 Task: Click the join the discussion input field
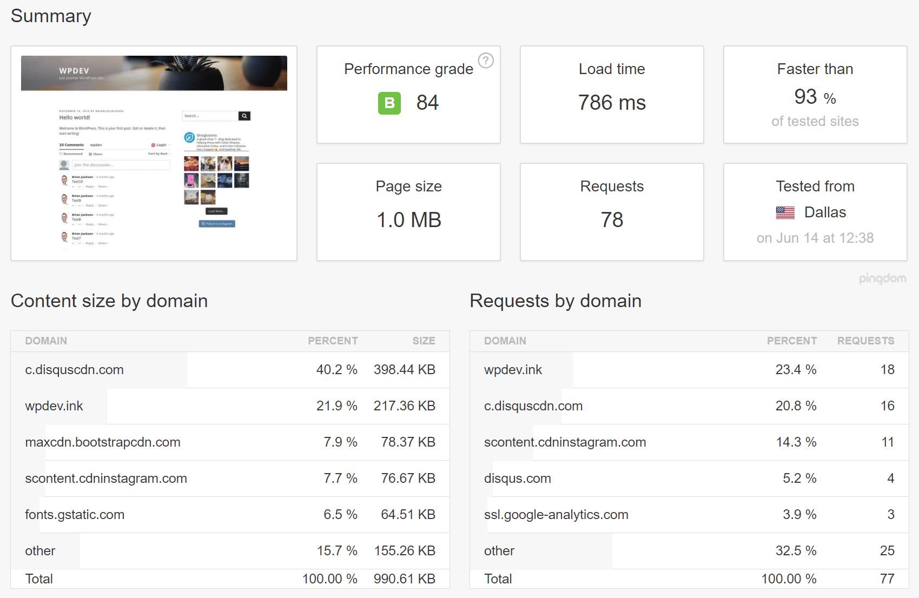point(121,165)
